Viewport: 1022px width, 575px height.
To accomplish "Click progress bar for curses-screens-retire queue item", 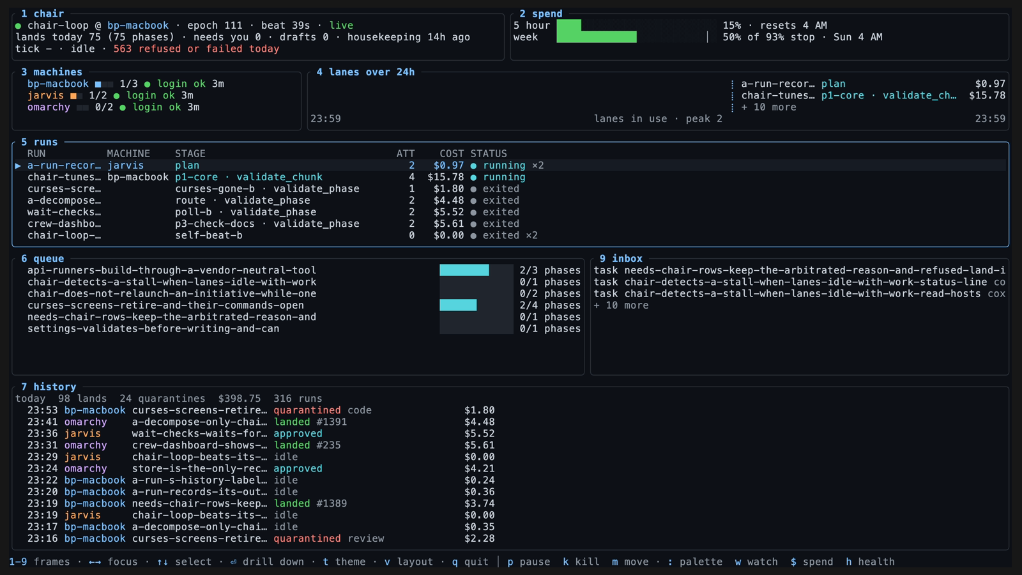I will pos(476,305).
